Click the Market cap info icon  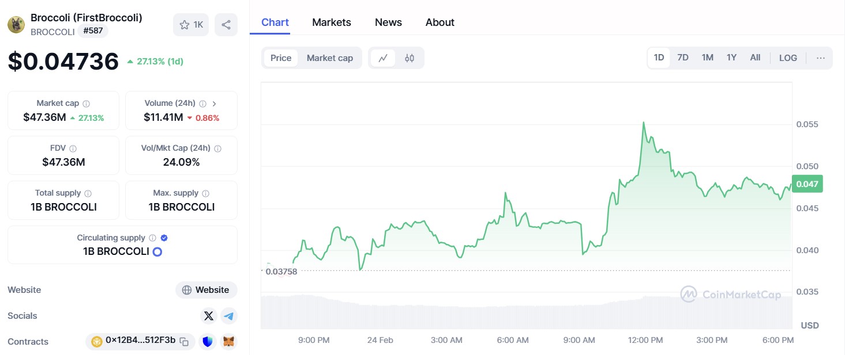point(87,104)
